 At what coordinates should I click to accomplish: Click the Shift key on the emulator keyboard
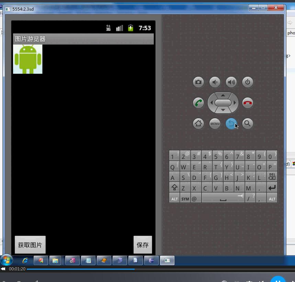tap(174, 187)
